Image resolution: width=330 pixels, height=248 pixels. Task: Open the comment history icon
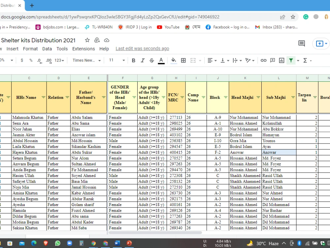pyautogui.click(x=302, y=43)
